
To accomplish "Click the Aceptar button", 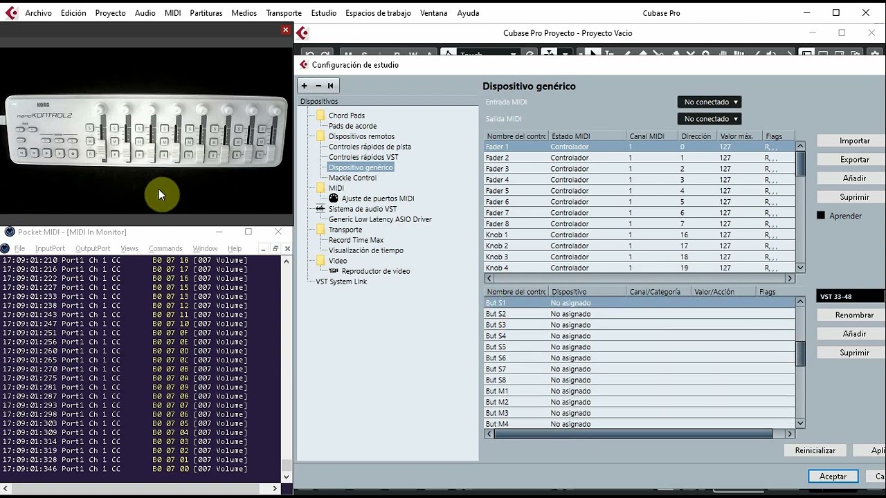I will click(833, 476).
